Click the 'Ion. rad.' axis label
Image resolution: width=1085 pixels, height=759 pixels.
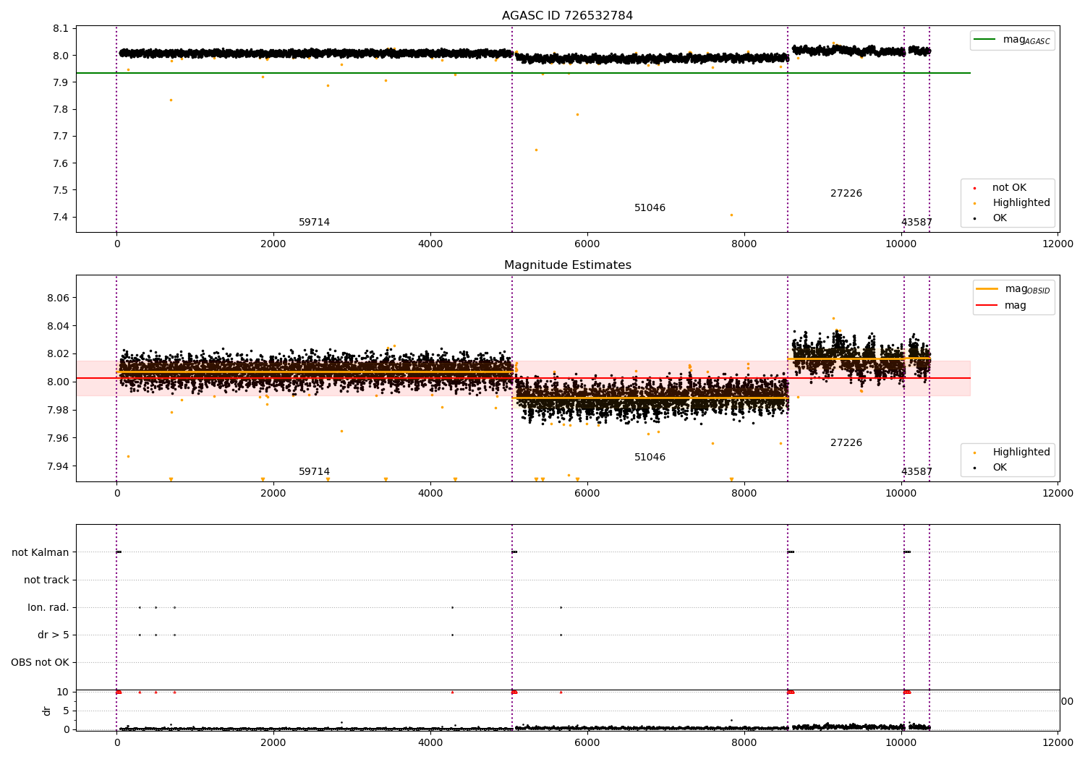48,607
